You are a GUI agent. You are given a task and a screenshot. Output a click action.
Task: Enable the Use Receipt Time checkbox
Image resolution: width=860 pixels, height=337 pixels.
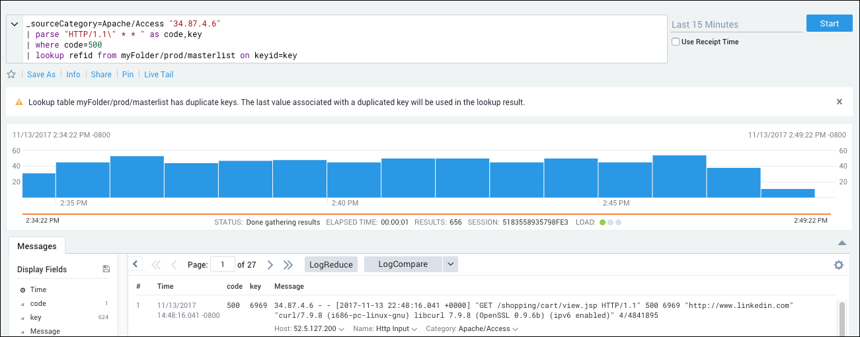coord(676,42)
